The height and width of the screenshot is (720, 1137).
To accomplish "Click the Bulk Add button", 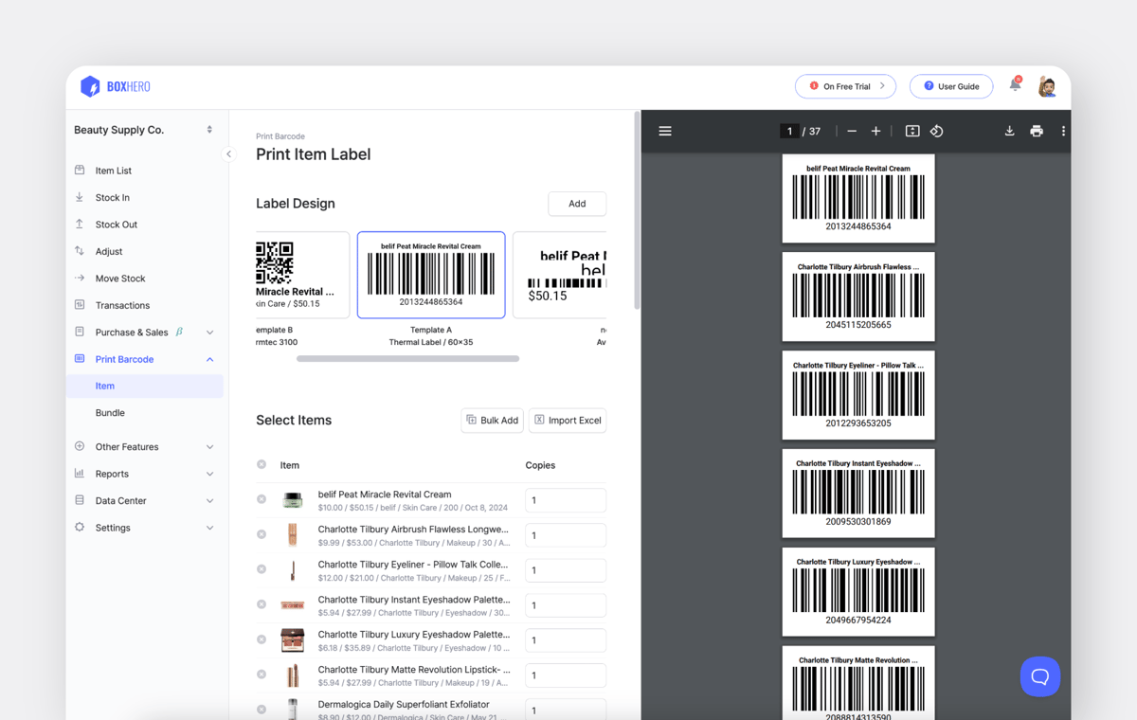I will point(492,420).
